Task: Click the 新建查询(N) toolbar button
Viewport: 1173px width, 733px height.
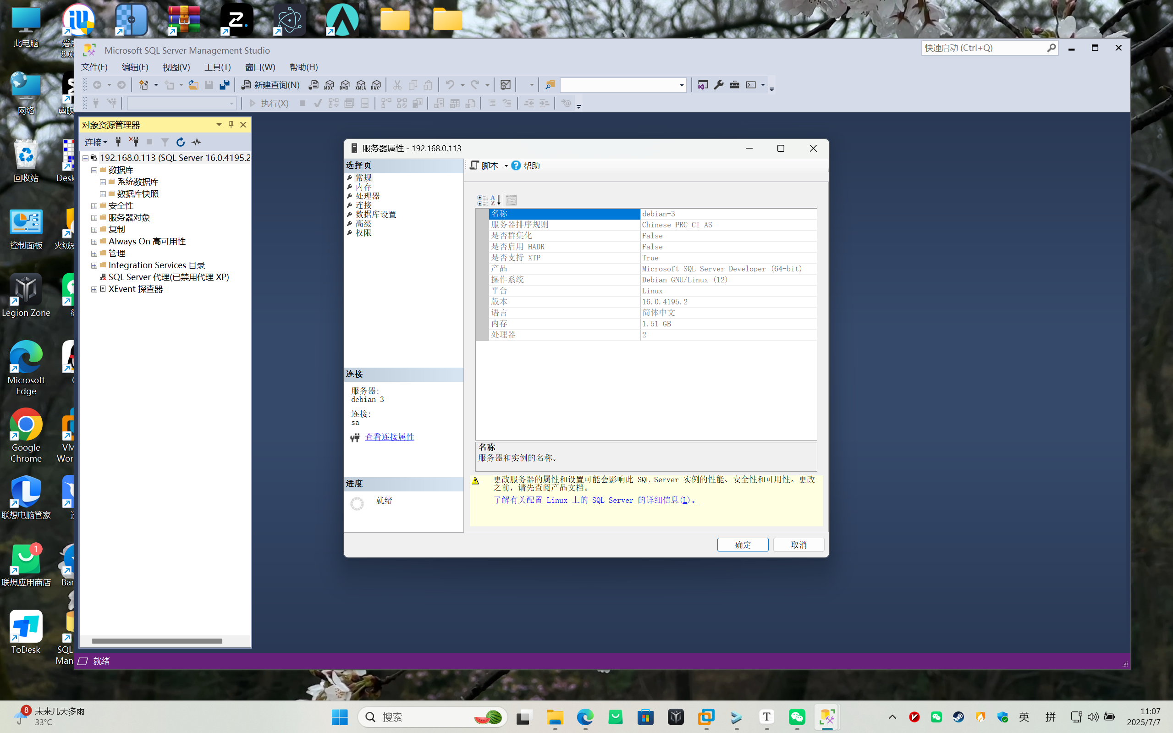Action: (x=270, y=85)
